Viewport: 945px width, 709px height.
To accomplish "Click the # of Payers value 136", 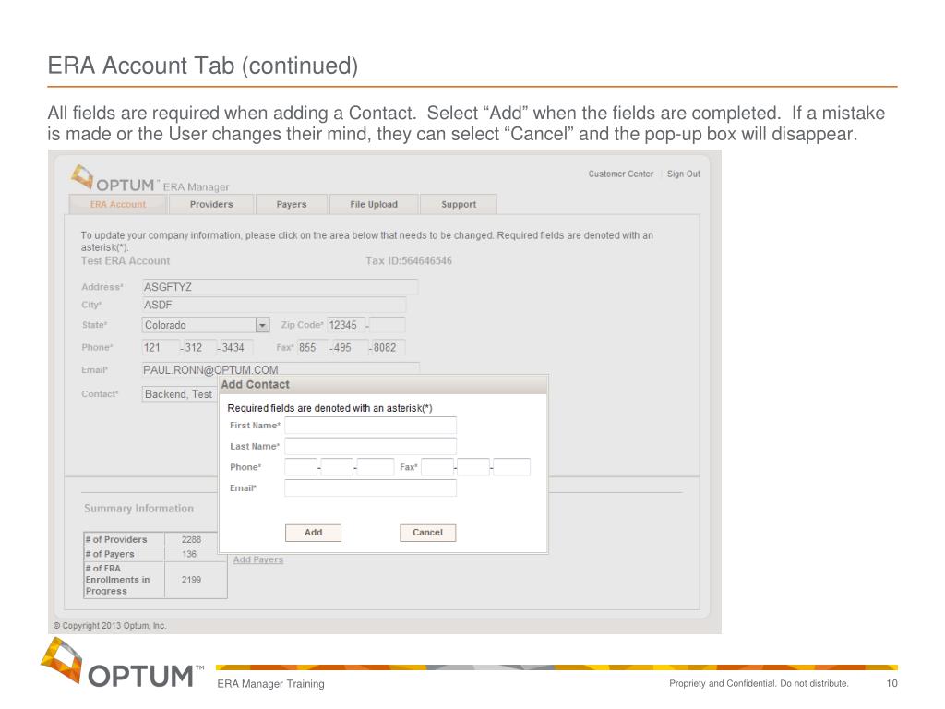I will (189, 554).
